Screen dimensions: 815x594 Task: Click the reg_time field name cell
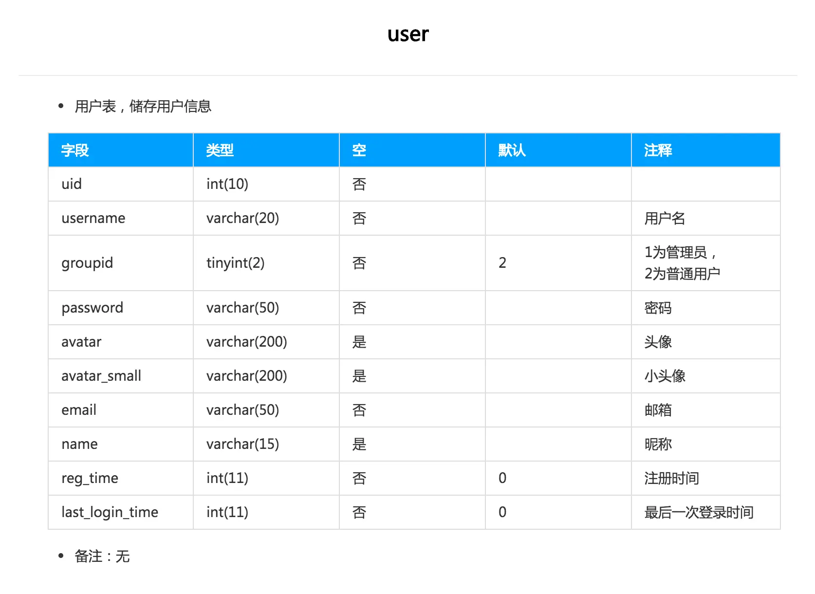(x=90, y=478)
